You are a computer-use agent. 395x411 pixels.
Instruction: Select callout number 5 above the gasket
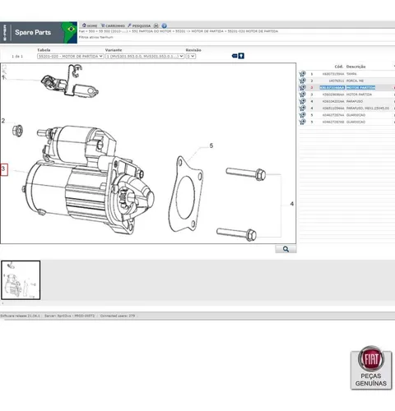click(211, 145)
